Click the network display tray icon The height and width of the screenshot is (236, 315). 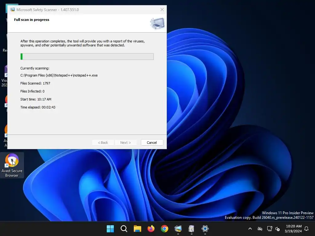pos(269,229)
